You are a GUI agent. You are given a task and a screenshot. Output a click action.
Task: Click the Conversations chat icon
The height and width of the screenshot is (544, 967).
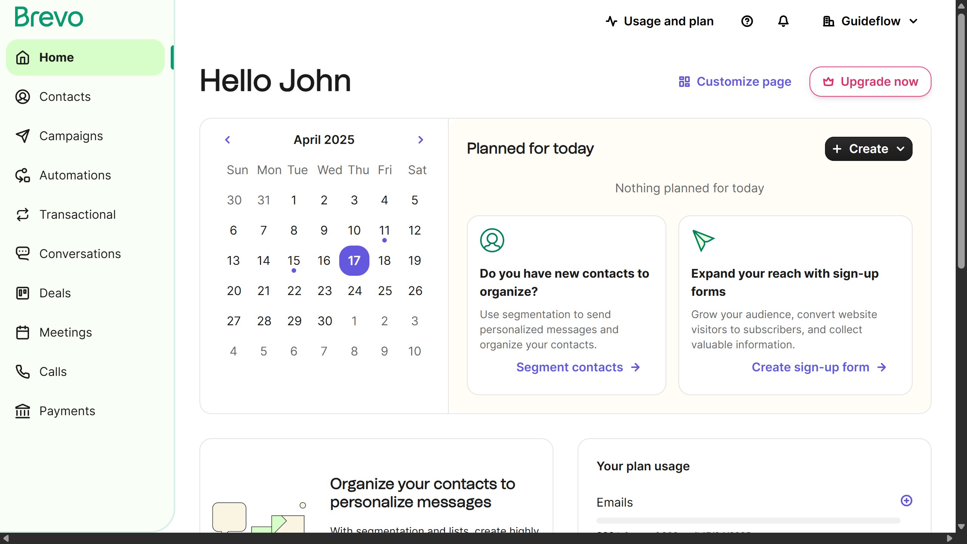point(23,253)
